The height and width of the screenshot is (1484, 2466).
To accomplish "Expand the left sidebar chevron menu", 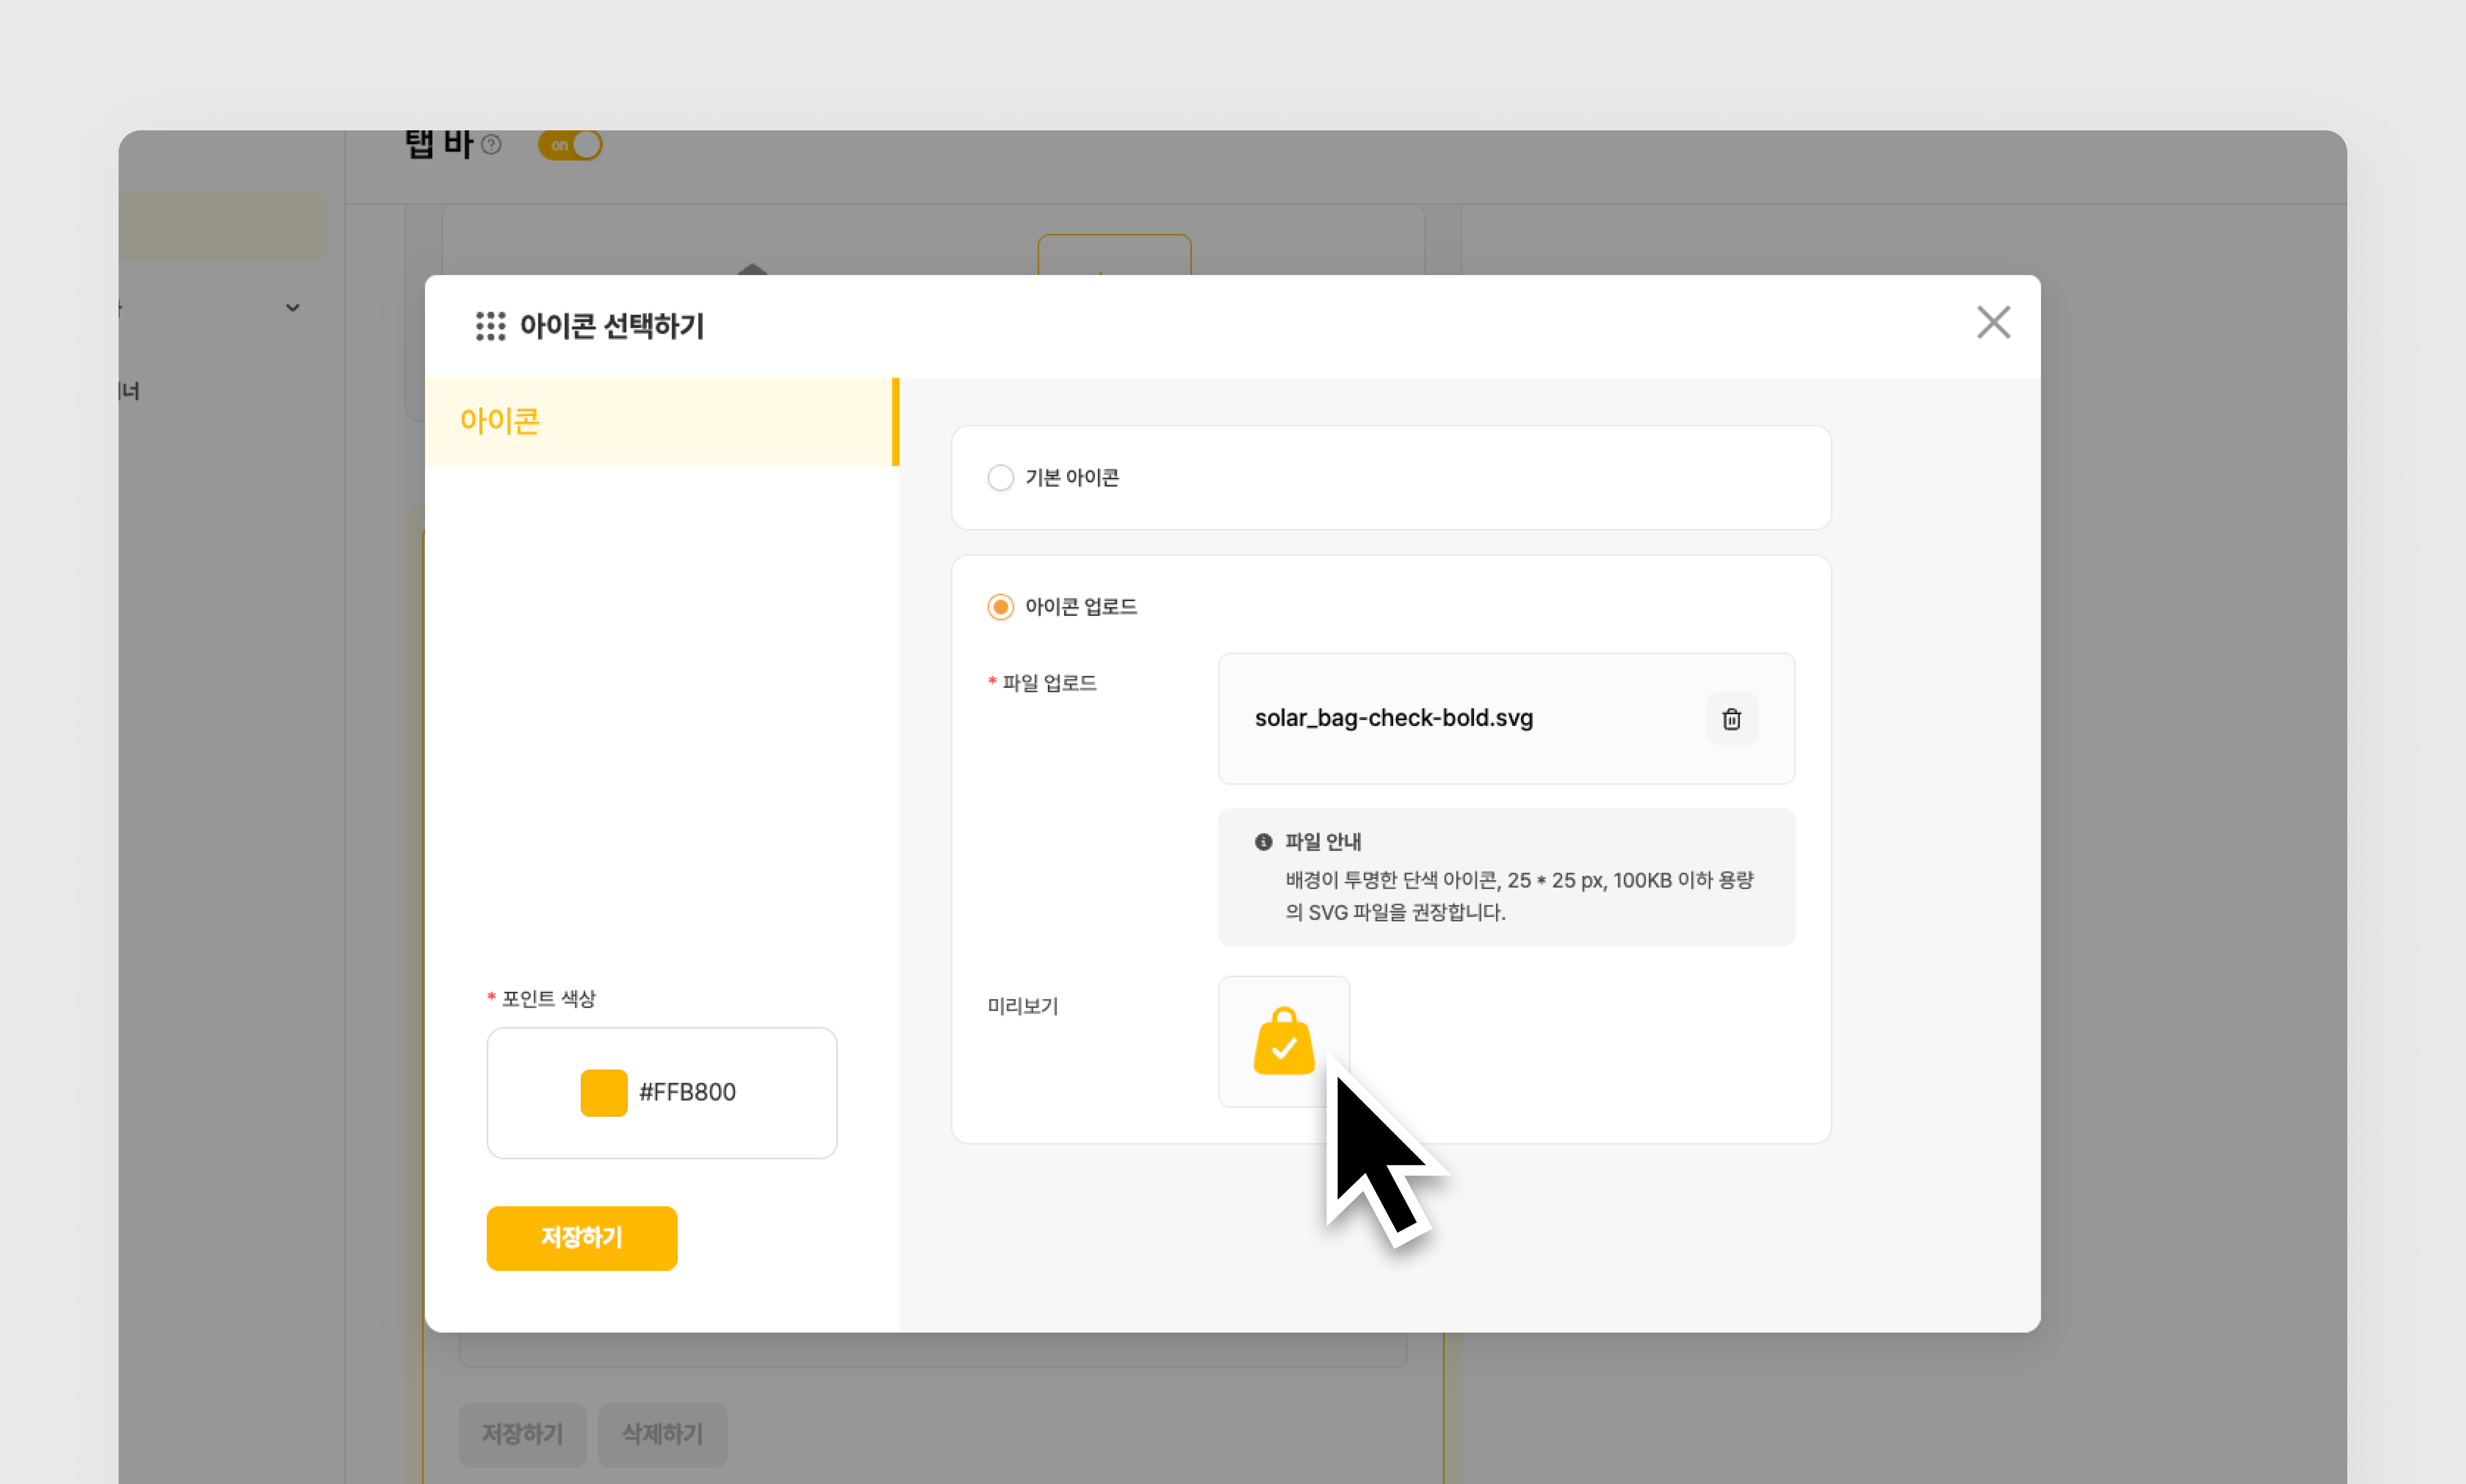I will click(x=292, y=308).
